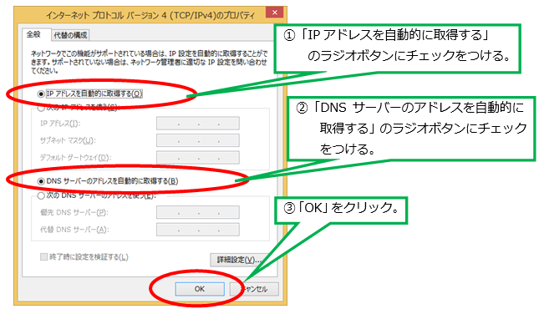
Task: Click the IPアドレス(I) label
Action: [x=60, y=124]
